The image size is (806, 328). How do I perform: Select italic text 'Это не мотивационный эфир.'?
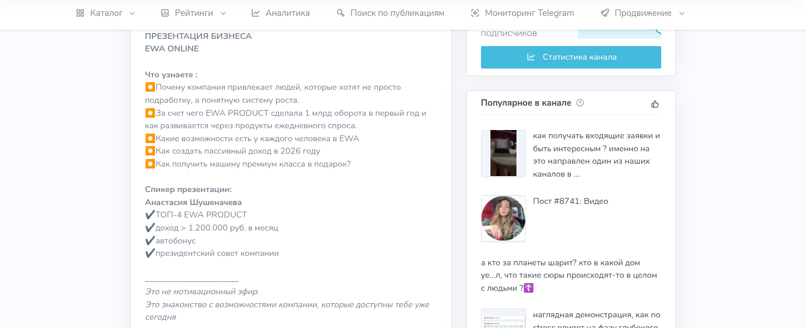pos(202,292)
